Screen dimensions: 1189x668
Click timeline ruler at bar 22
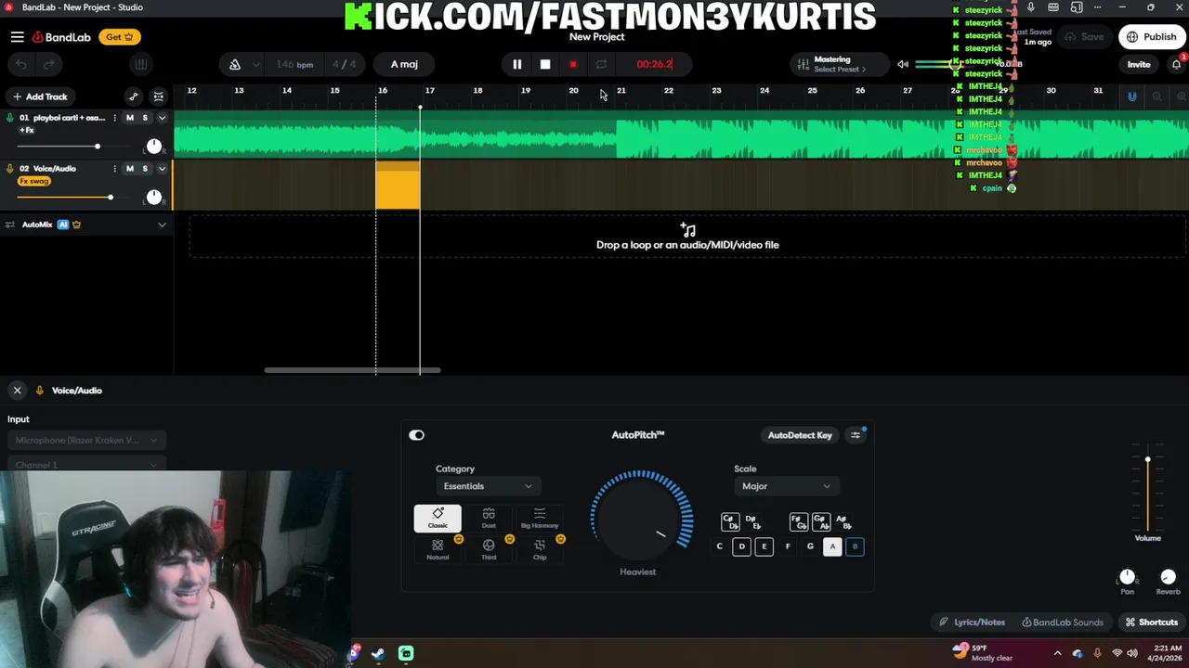point(669,91)
